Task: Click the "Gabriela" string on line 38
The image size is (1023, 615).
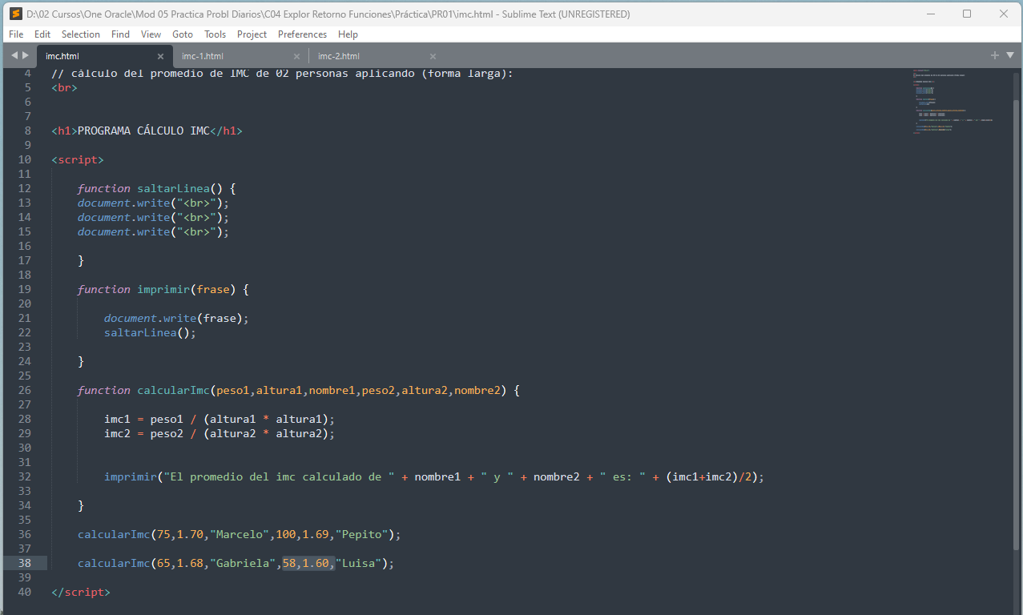Action: pos(243,563)
